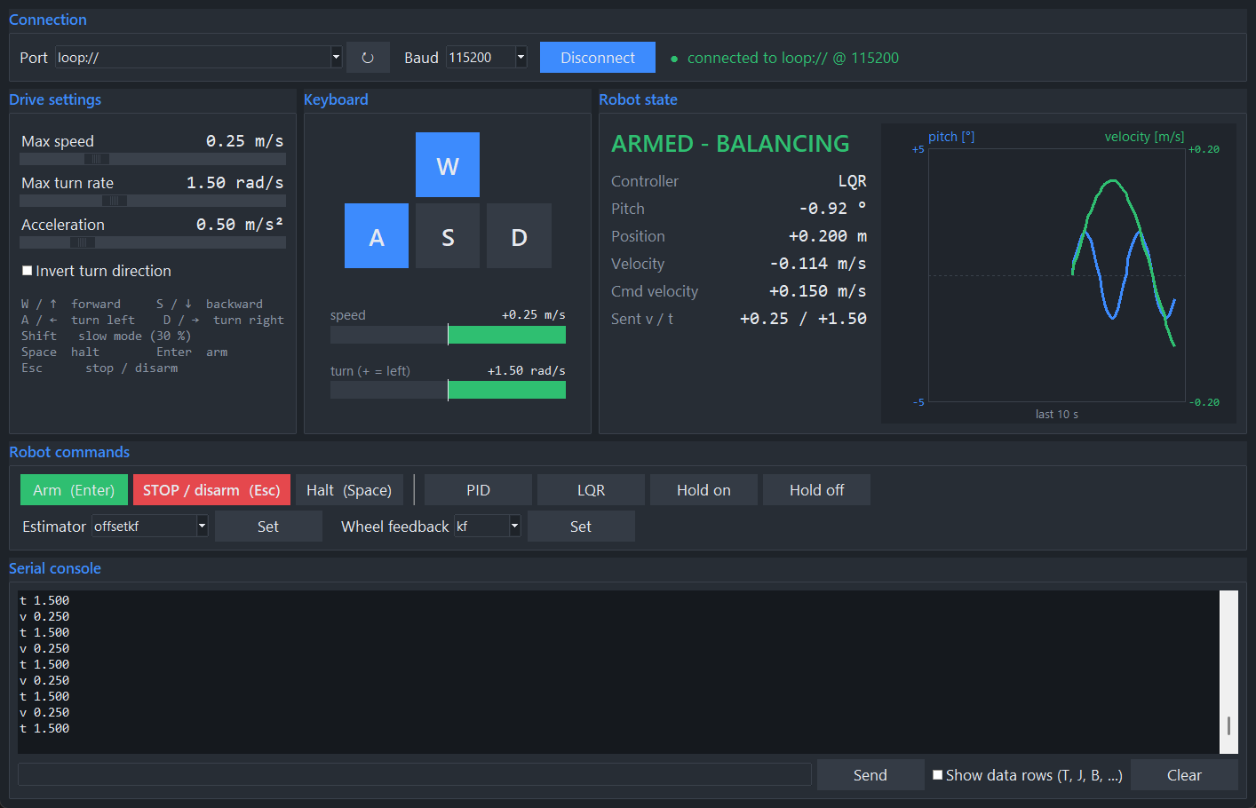Viewport: 1256px width, 808px height.
Task: Toggle Invert turn direction checkbox
Action: (28, 271)
